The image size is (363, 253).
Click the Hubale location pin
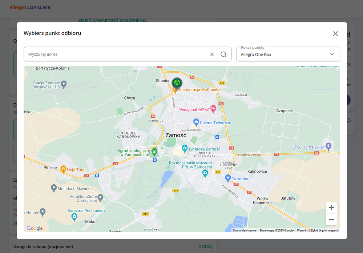pyautogui.click(x=43, y=212)
